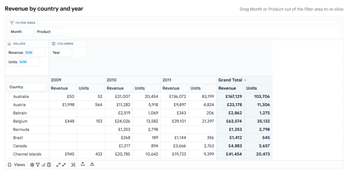Image resolution: width=348 pixels, height=174 pixels.
Task: Click the calculator toolbar icon
Action: (49, 165)
